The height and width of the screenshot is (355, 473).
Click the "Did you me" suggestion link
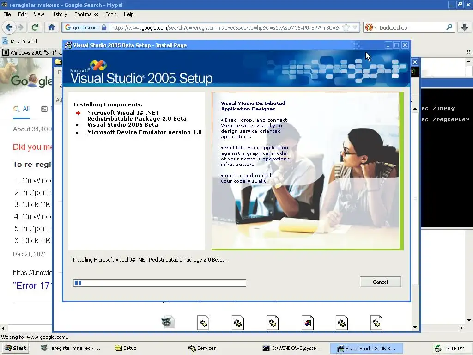click(x=33, y=147)
